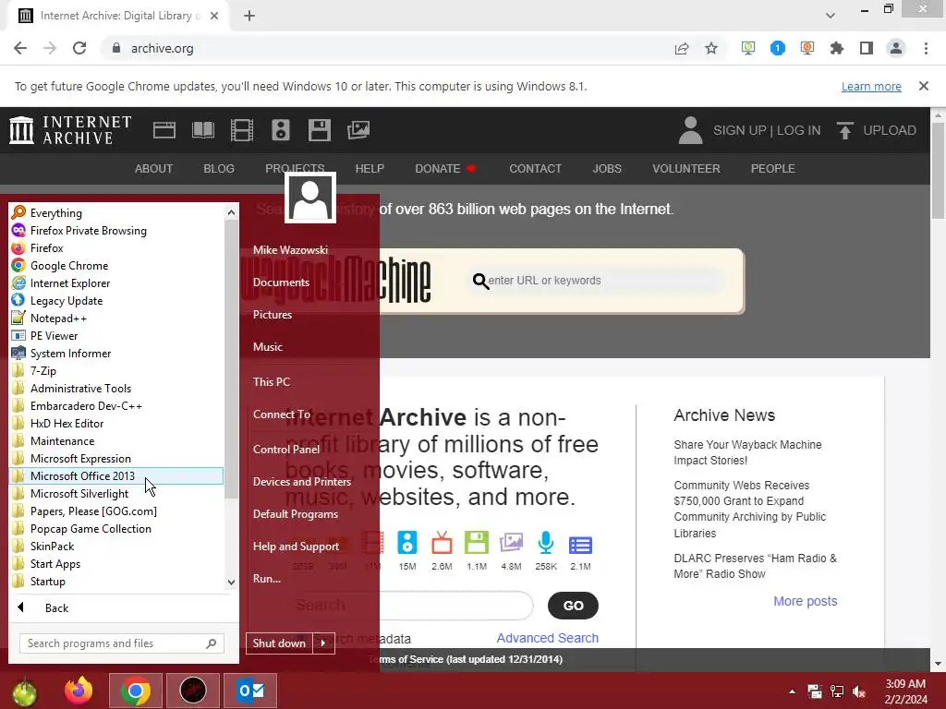This screenshot has width=946, height=709.
Task: Click the Shut down button
Action: click(x=279, y=643)
